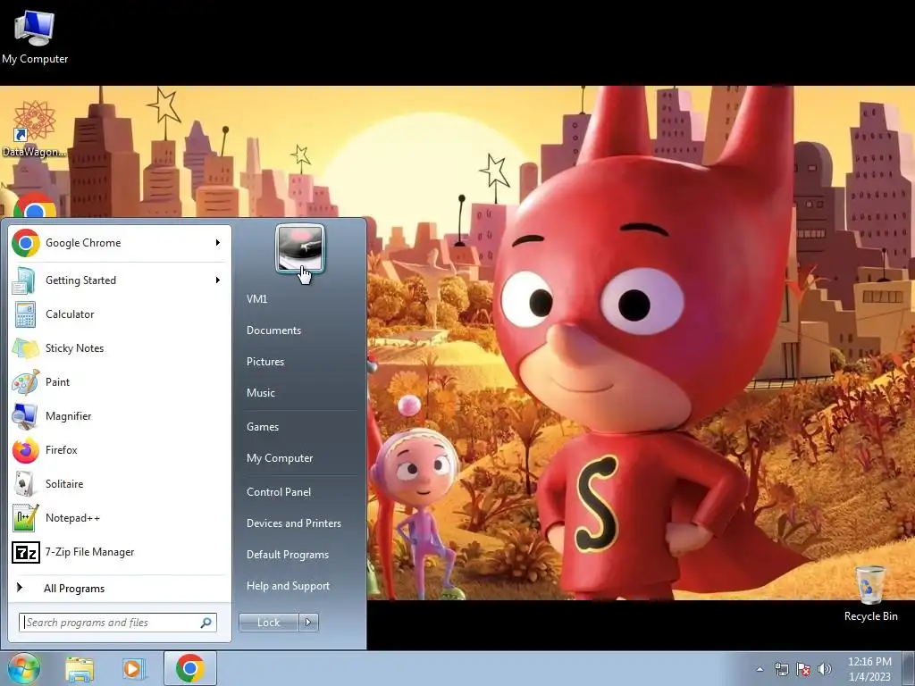
Task: Open Paint from the Start menu
Action: 120,382
